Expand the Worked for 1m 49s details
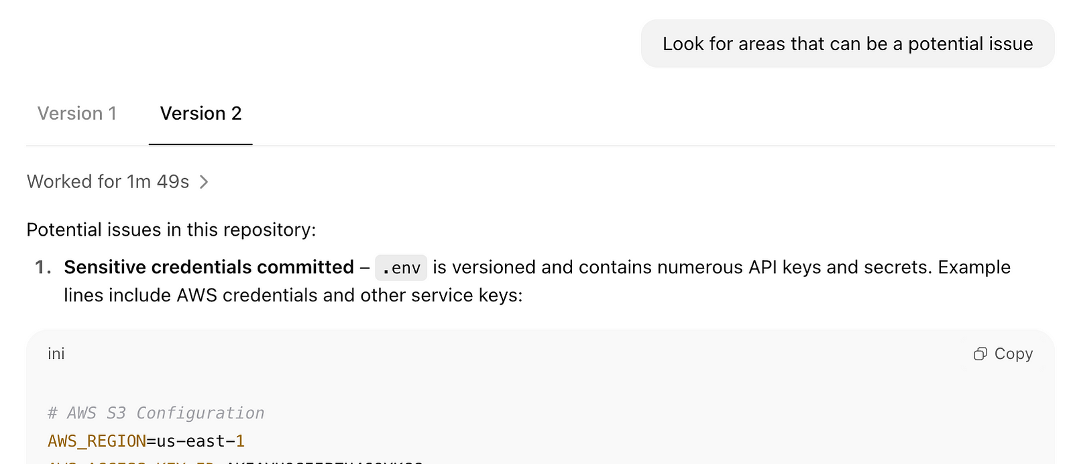The height and width of the screenshot is (464, 1073). click(118, 181)
